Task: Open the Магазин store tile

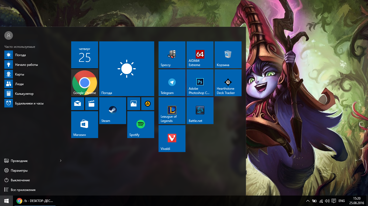Action: tap(85, 125)
